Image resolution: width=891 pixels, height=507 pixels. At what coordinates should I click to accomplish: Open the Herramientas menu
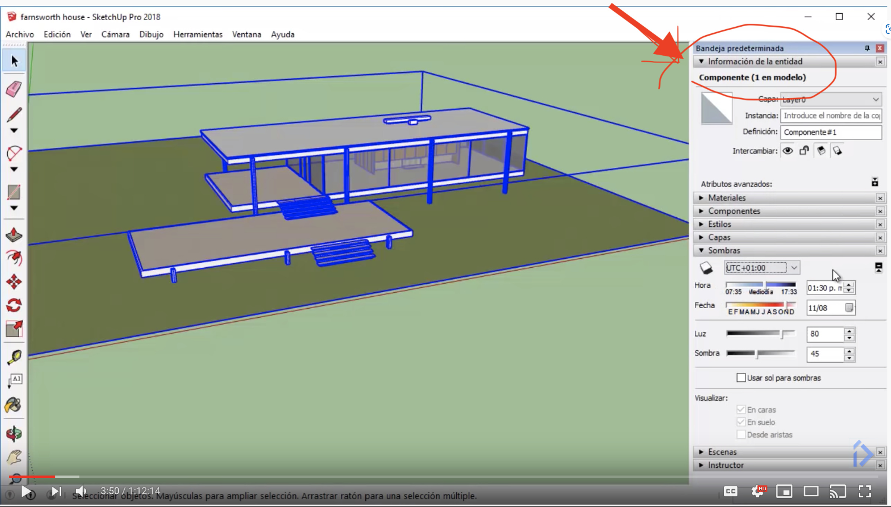[x=198, y=34]
